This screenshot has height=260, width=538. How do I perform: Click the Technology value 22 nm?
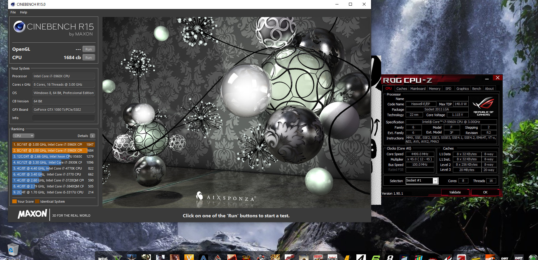point(414,115)
